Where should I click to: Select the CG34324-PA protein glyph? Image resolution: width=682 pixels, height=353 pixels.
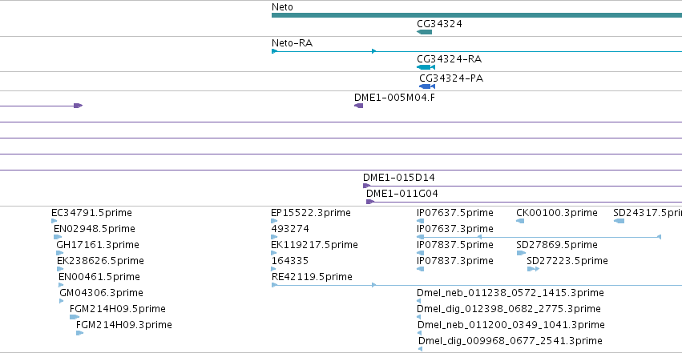427,86
